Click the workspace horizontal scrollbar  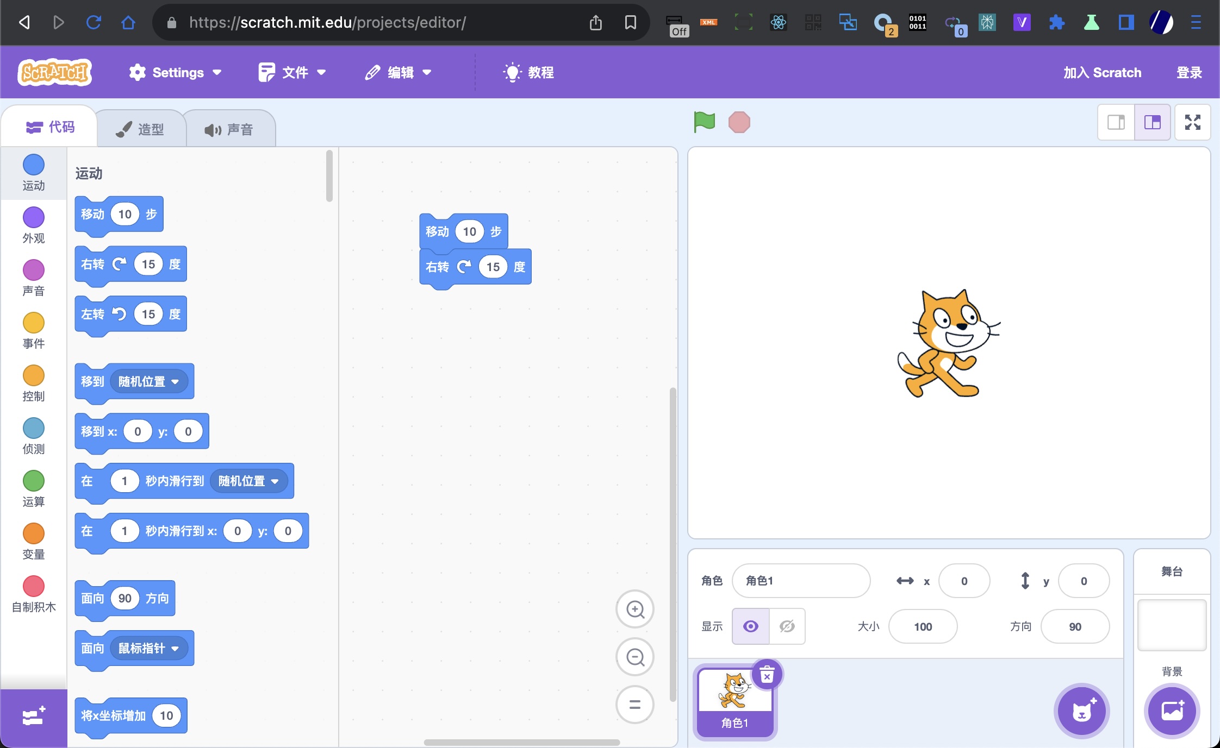coord(521,742)
